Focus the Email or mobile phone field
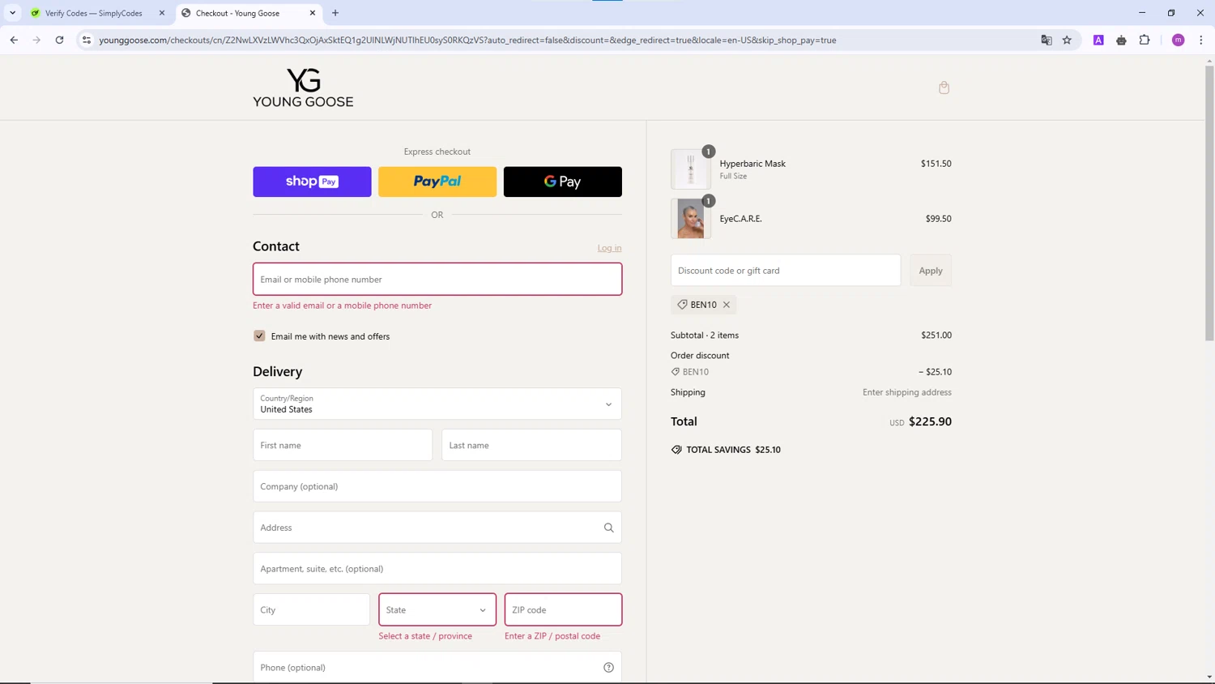The height and width of the screenshot is (684, 1215). (x=437, y=279)
